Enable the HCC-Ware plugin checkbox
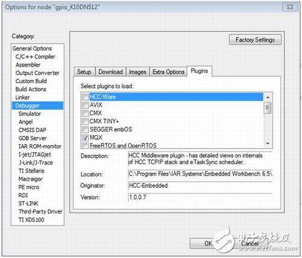302x258 pixels. coord(85,97)
